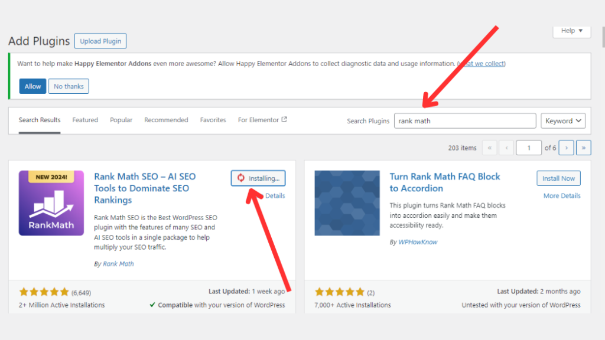The height and width of the screenshot is (340, 605).
Task: Dismiss notice with No thanks
Action: point(69,86)
